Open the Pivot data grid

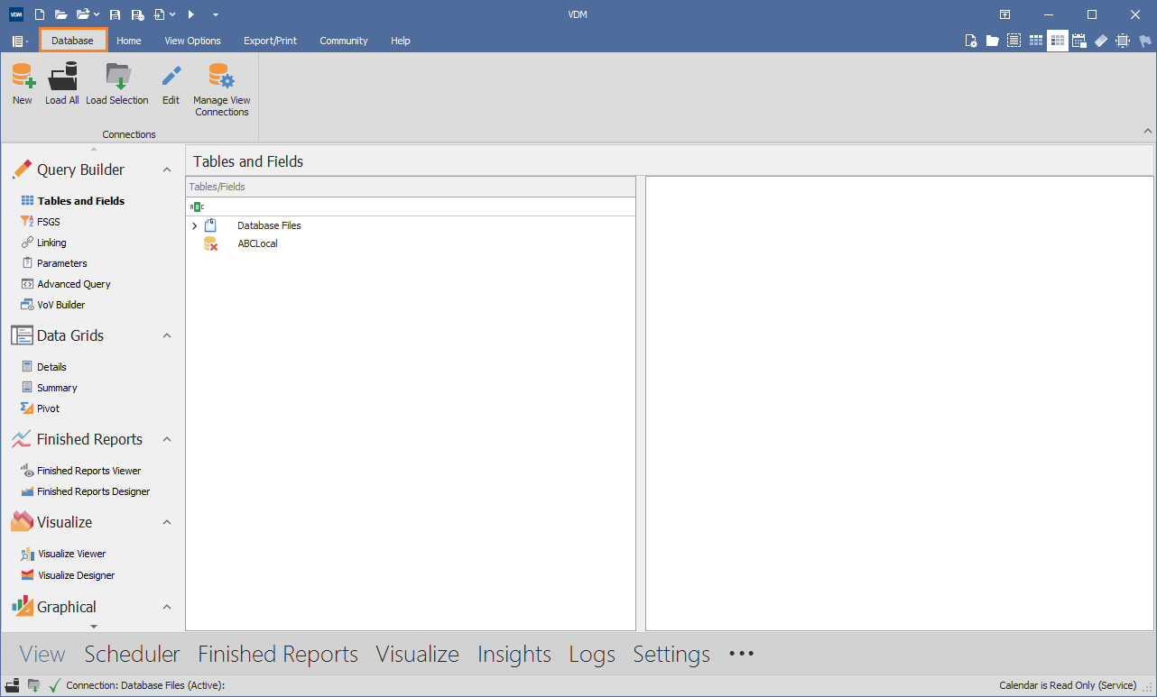(48, 408)
